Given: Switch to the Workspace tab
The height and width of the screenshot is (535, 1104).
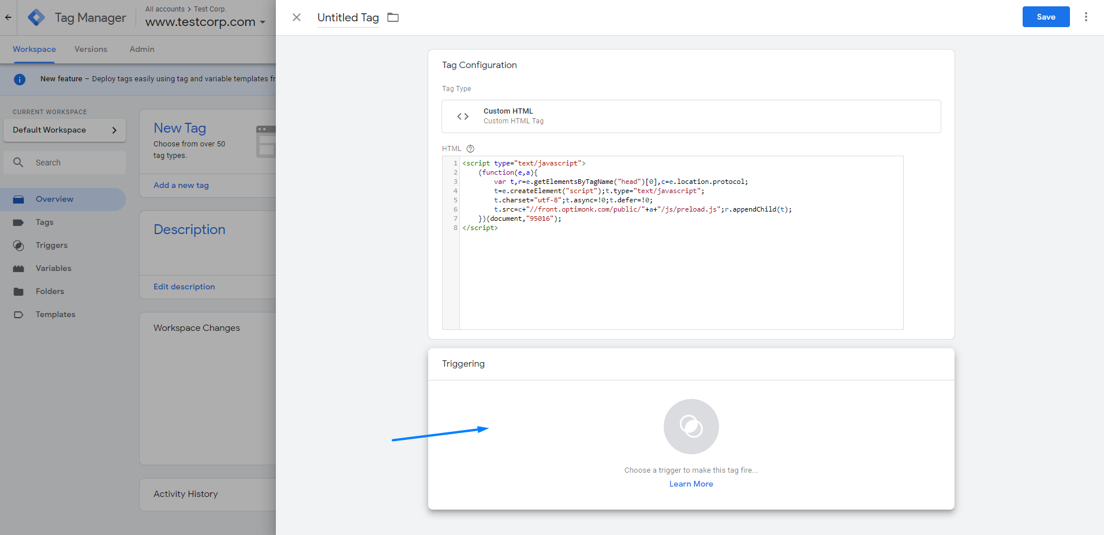Looking at the screenshot, I should (x=34, y=50).
